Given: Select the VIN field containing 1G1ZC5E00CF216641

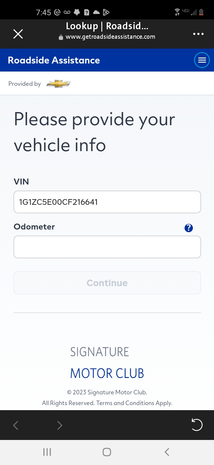Looking at the screenshot, I should [x=107, y=202].
